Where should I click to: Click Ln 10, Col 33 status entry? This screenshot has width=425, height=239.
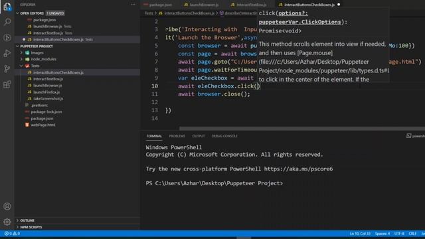360,234
